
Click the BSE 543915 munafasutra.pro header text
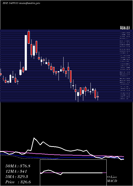pos(21,3)
